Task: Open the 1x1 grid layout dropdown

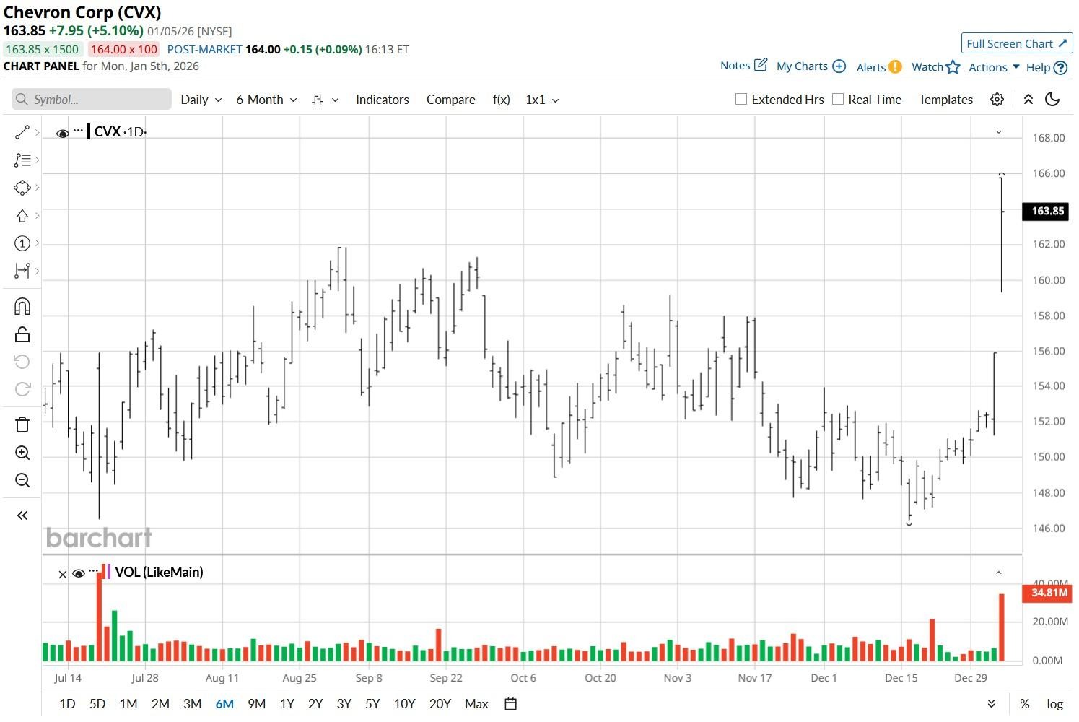Action: [542, 100]
